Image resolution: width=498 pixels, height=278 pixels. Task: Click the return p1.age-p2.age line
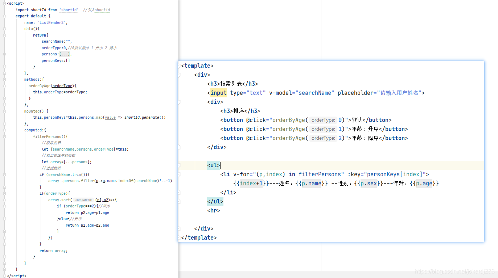tap(87, 225)
